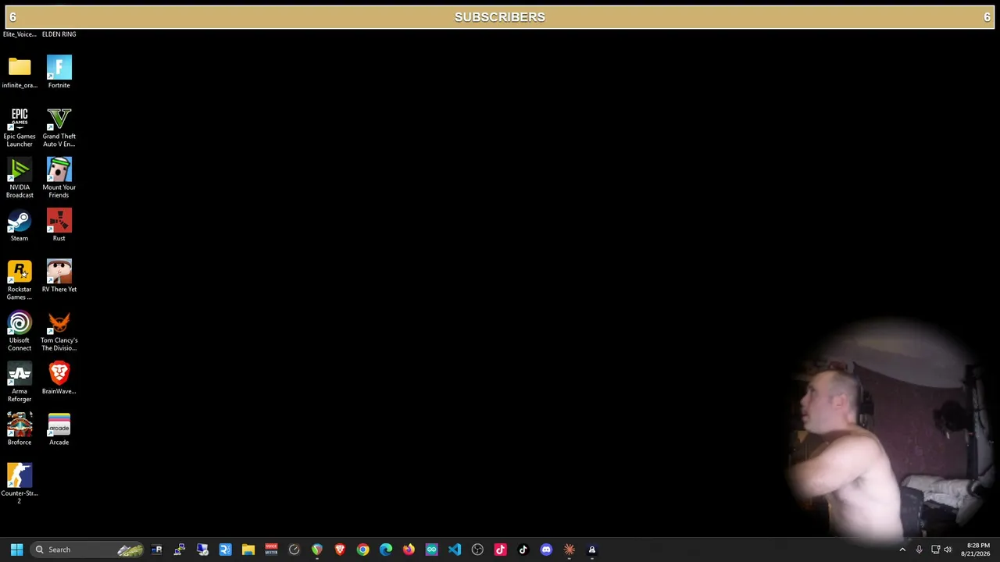This screenshot has width=1000, height=562.
Task: Click the Rust game desktop icon
Action: click(59, 226)
